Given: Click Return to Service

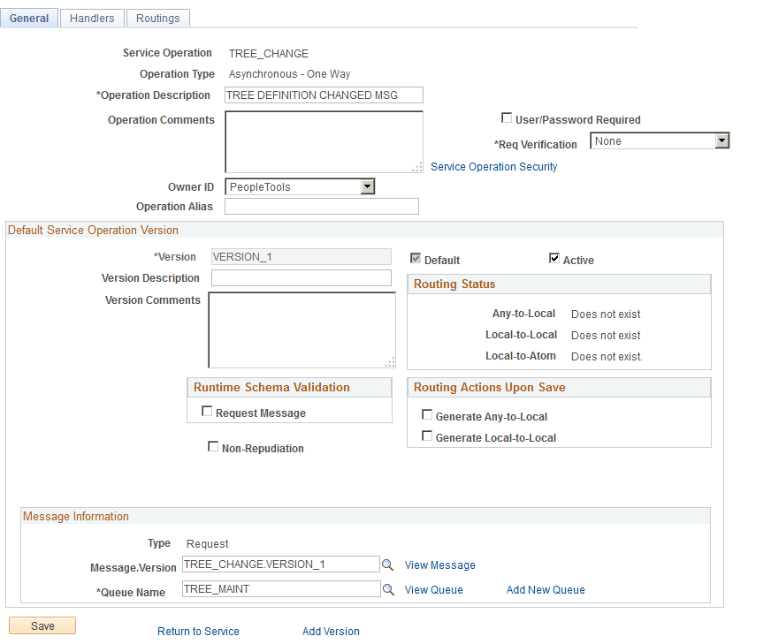Looking at the screenshot, I should [x=198, y=631].
